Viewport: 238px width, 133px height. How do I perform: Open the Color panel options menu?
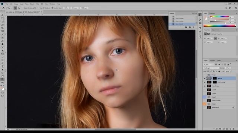pyautogui.click(x=237, y=13)
